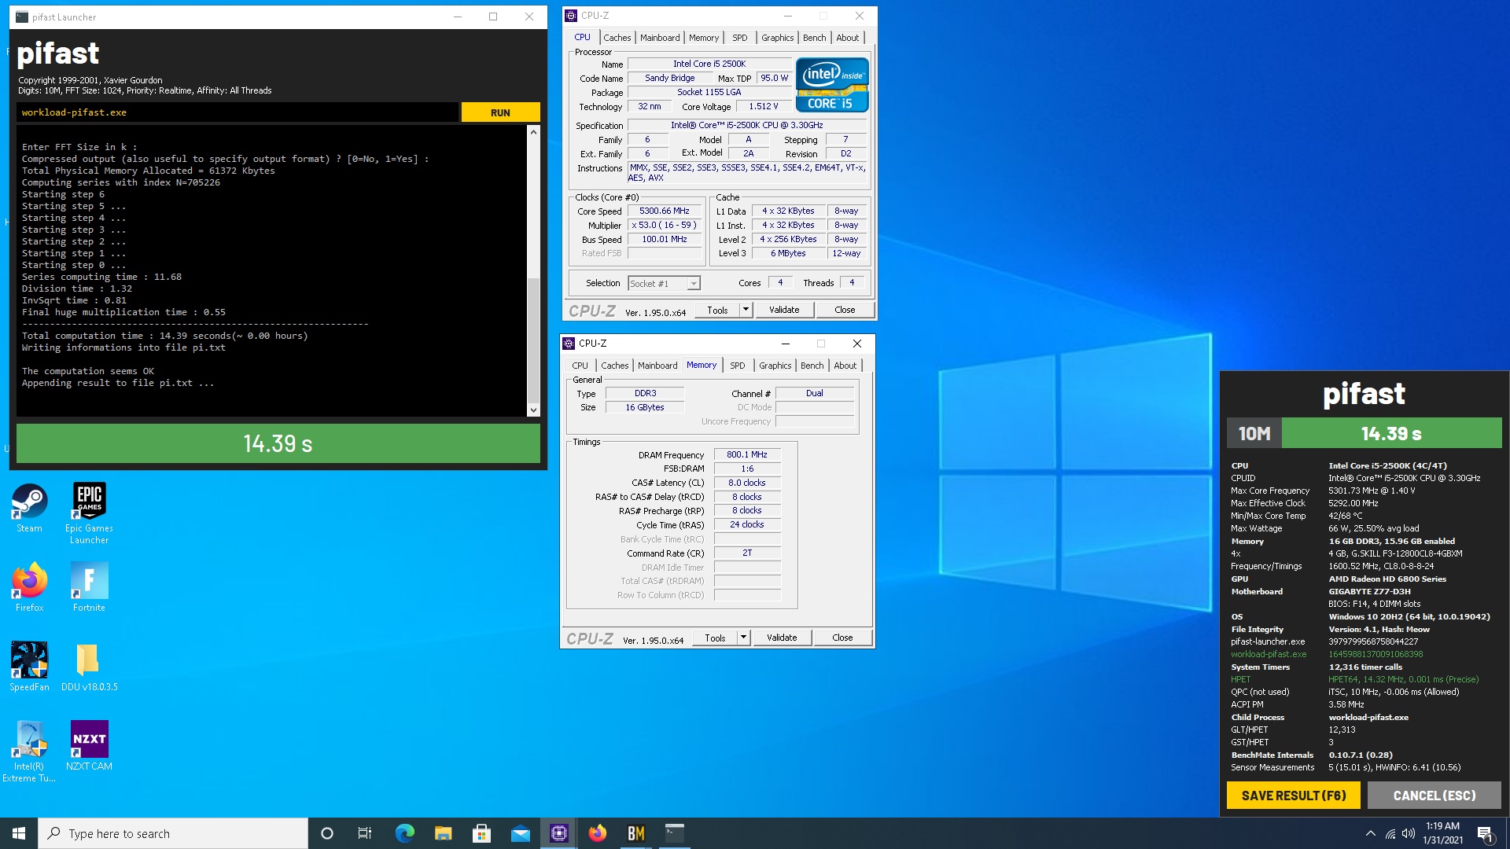Click the Windows Start button

19,833
